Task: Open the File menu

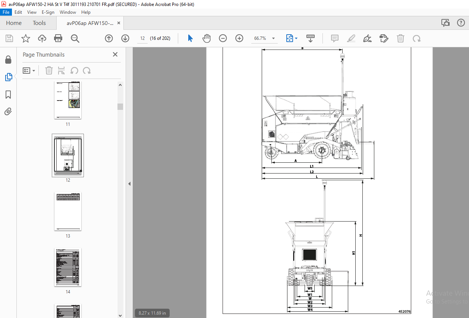Action: [6, 12]
